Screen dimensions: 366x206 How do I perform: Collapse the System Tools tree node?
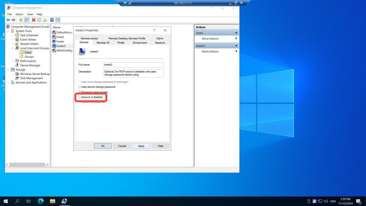click(8, 31)
